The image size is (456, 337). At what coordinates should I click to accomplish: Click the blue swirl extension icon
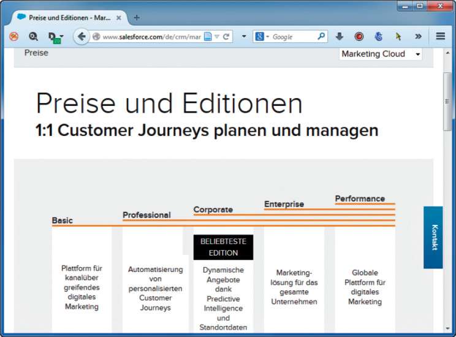[378, 37]
